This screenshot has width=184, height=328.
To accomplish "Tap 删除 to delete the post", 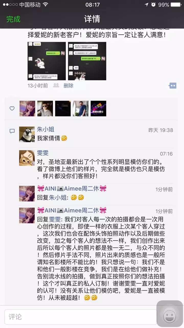I will tap(68, 86).
